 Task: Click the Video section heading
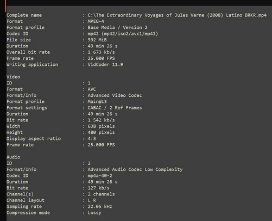13,77
